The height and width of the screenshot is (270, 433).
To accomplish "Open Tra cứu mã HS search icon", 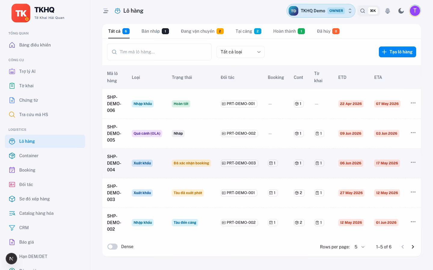I will (12, 115).
